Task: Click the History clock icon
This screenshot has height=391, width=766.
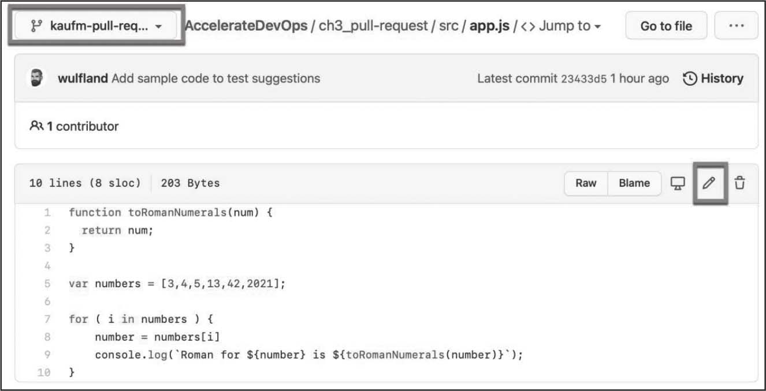Action: tap(690, 78)
